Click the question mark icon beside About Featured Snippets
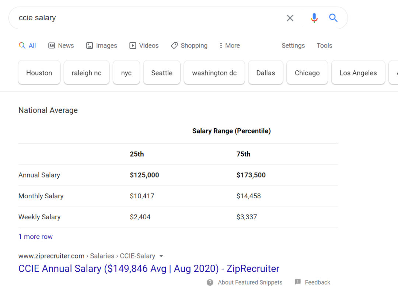Viewport: 398px width, 289px height. point(210,282)
